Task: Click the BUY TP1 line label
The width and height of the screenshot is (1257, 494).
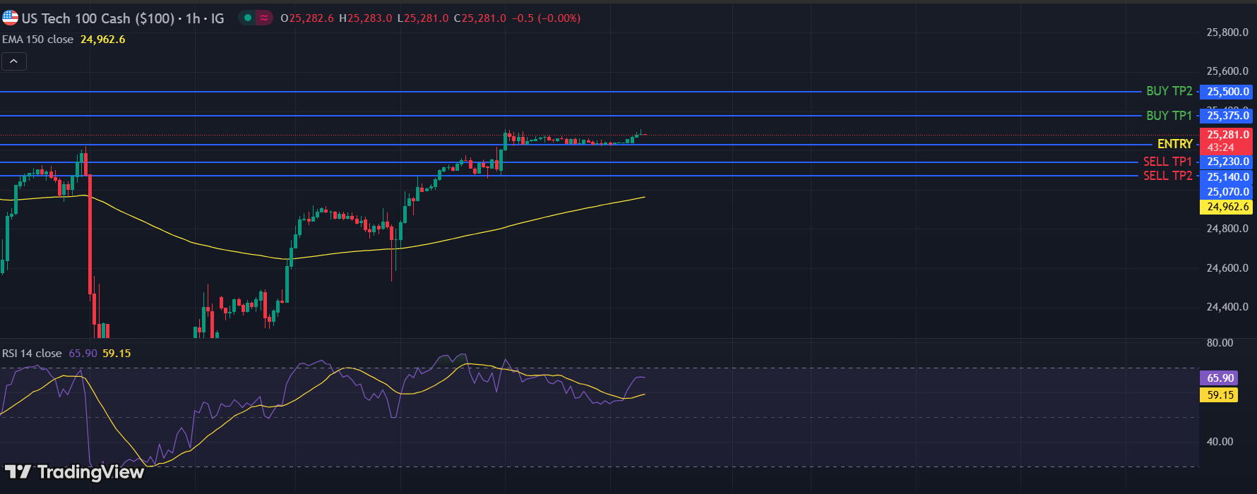Action: (x=1169, y=115)
